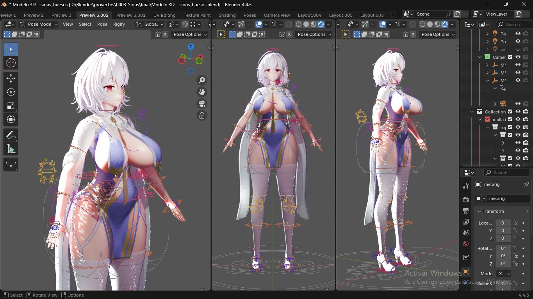This screenshot has height=299, width=533.
Task: Open the View Layer properties tab
Action: 466,222
